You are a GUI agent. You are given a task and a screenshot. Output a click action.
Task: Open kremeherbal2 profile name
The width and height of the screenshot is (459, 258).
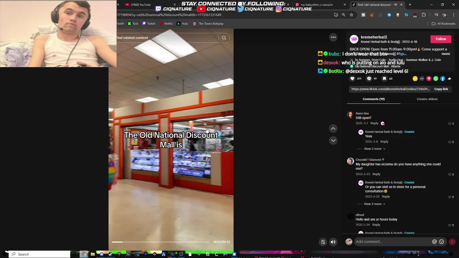pyautogui.click(x=374, y=37)
